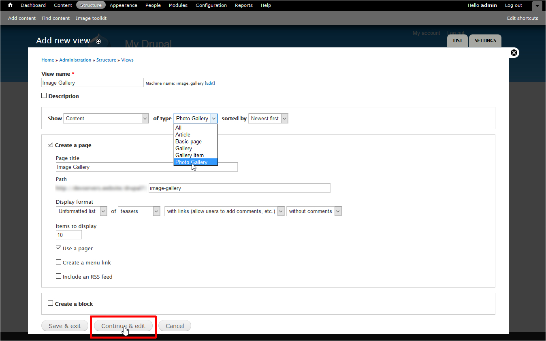Uncheck Create a page checkbox
546x341 pixels.
coord(51,145)
